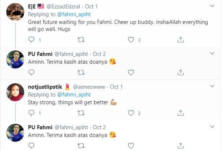Expand options chevron on notjustlipstik's tweet
This screenshot has width=222, height=151.
click(212, 87)
